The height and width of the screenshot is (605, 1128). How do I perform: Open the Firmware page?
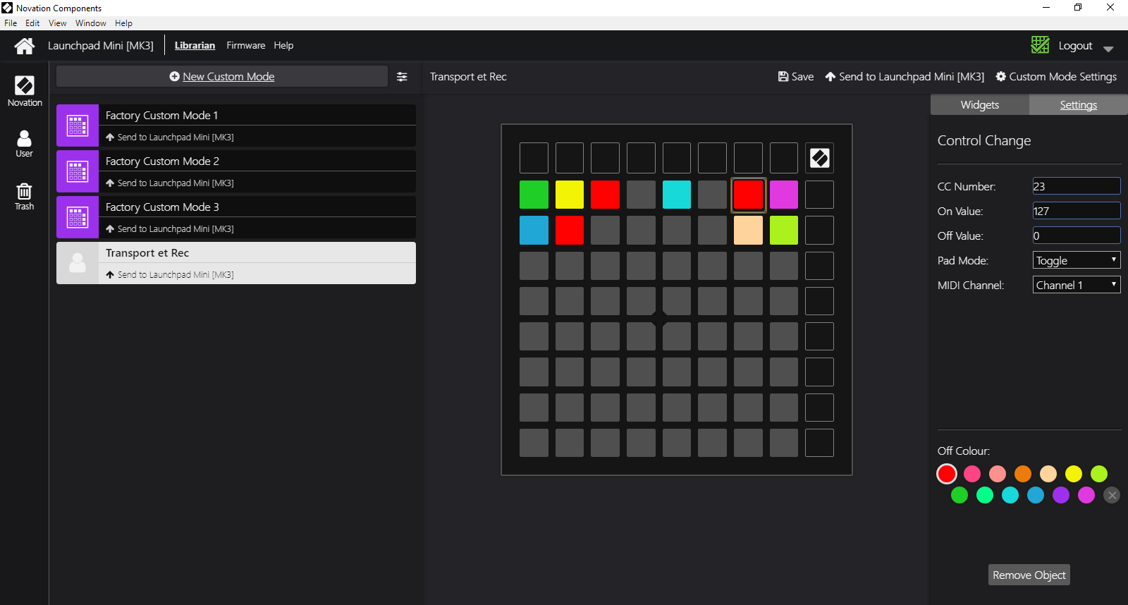(246, 45)
